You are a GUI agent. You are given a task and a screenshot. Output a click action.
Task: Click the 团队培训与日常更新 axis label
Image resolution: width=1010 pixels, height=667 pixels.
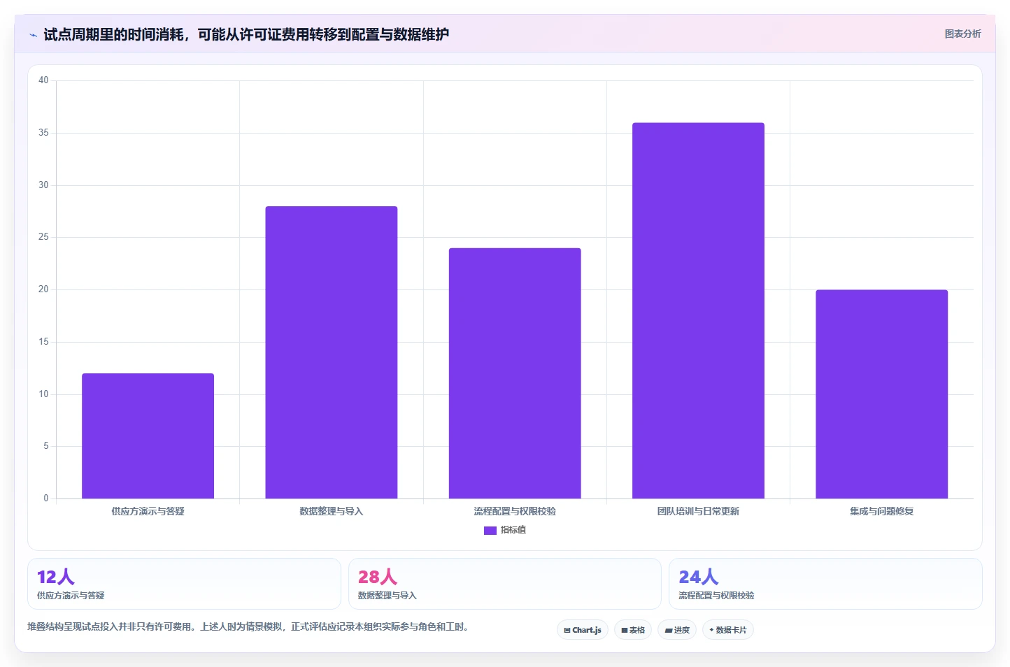(x=698, y=511)
